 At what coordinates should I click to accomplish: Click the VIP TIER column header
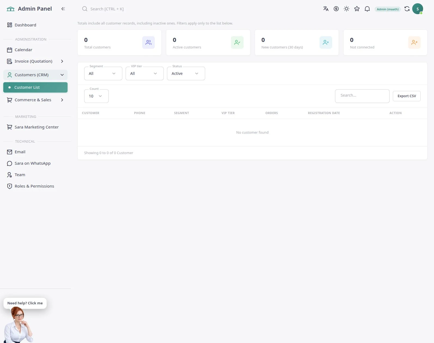click(228, 113)
